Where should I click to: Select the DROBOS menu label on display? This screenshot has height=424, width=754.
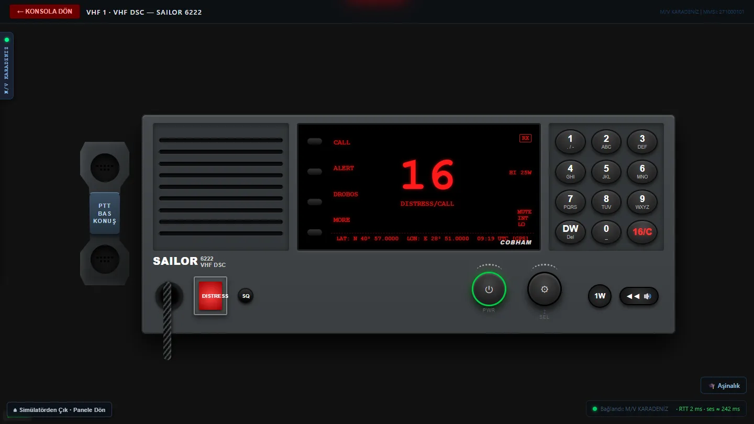[346, 194]
